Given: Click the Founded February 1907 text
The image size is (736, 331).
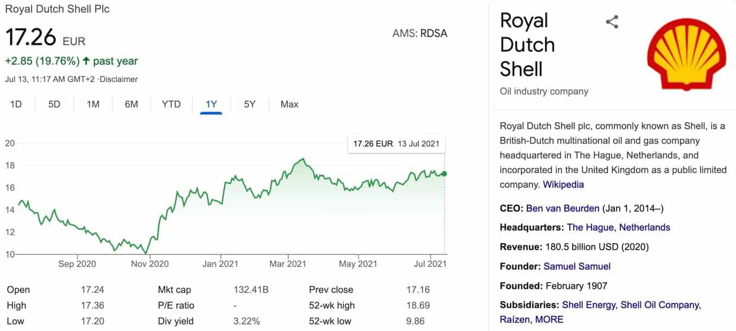Looking at the screenshot, I should tap(553, 285).
